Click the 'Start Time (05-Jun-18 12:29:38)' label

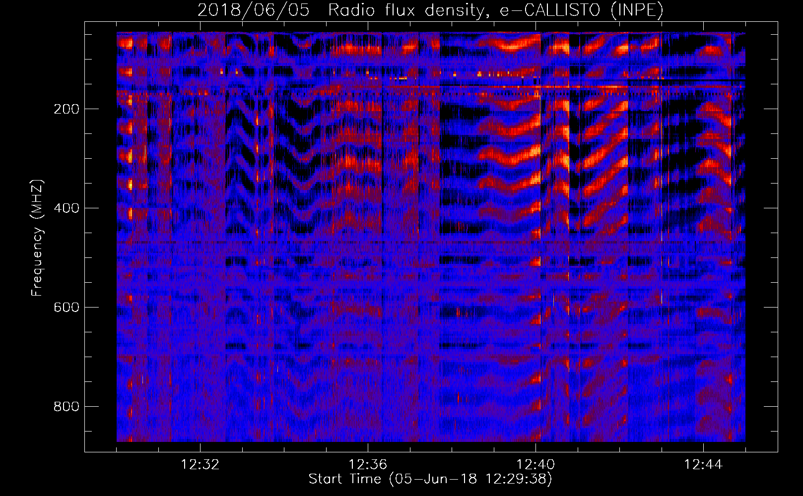(430, 479)
